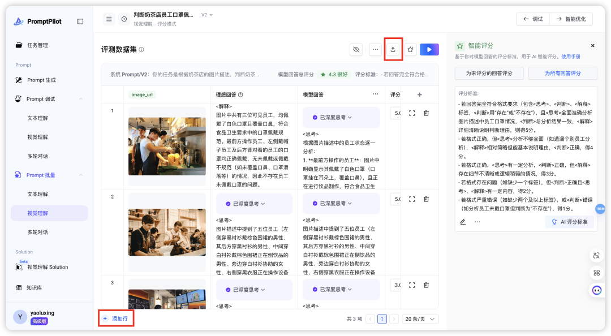Collapse the Prompt 调试 section
611x336 pixels.
(x=81, y=99)
